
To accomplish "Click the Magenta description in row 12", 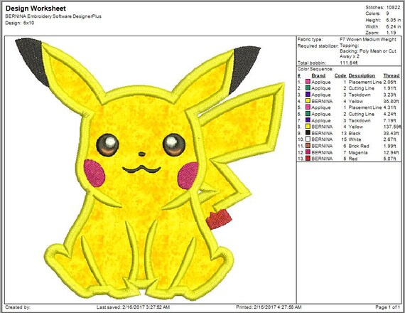I will 358,152.
